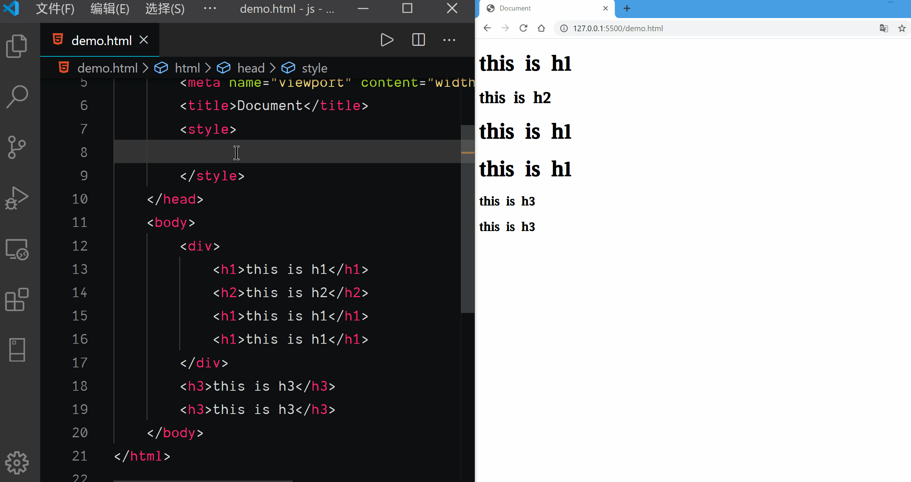
Task: Open editor More Actions ellipsis menu
Action: (449, 40)
